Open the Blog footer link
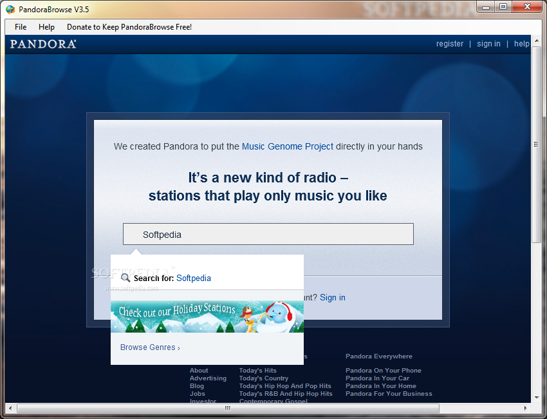Screen dimensions: 547x419 tap(197, 385)
